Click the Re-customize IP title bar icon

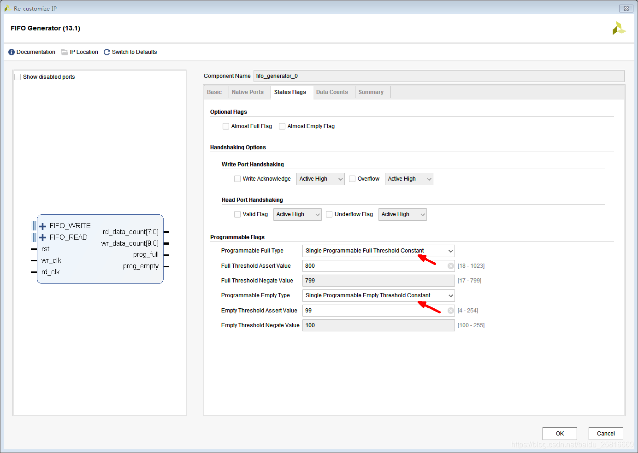coord(7,8)
